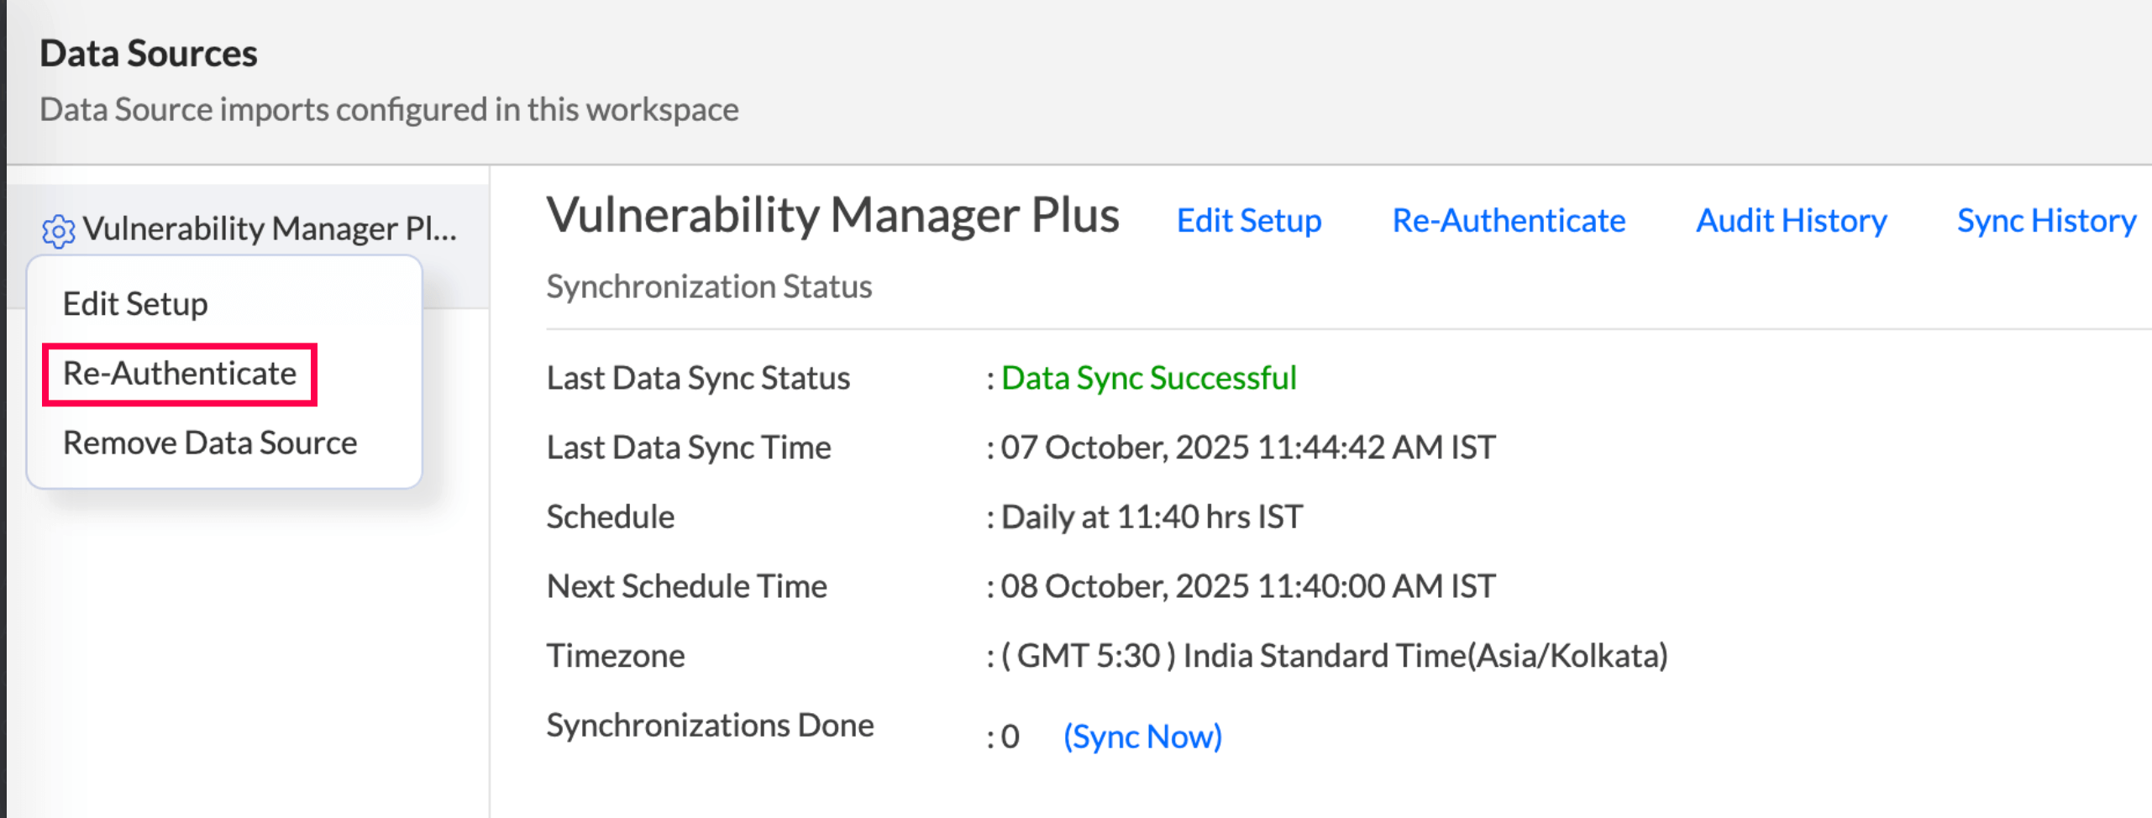Click the Synchronization Status section heading
The height and width of the screenshot is (818, 2152).
coord(709,286)
